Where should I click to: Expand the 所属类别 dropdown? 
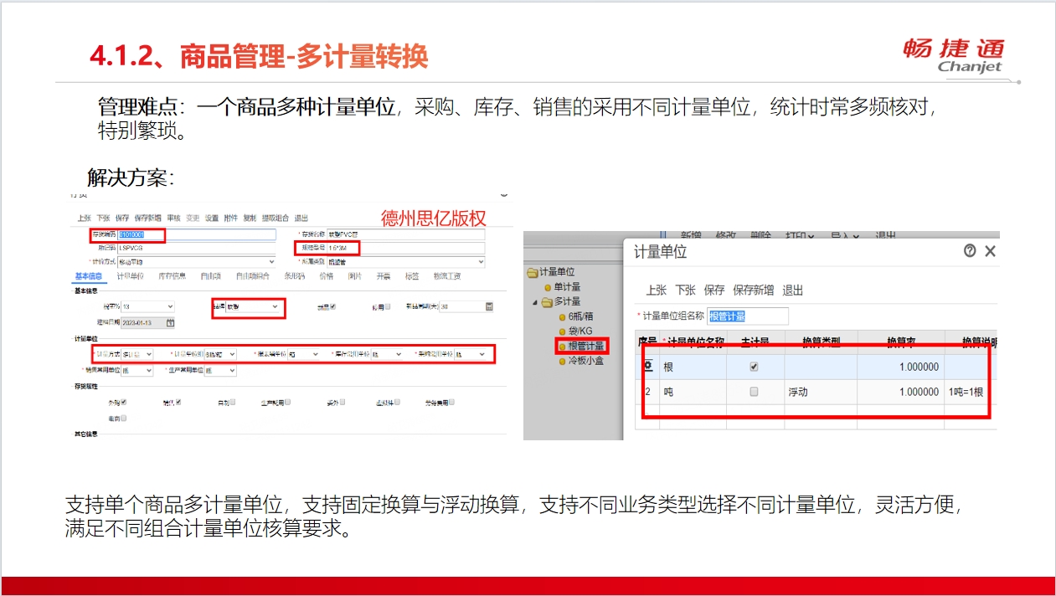(480, 262)
